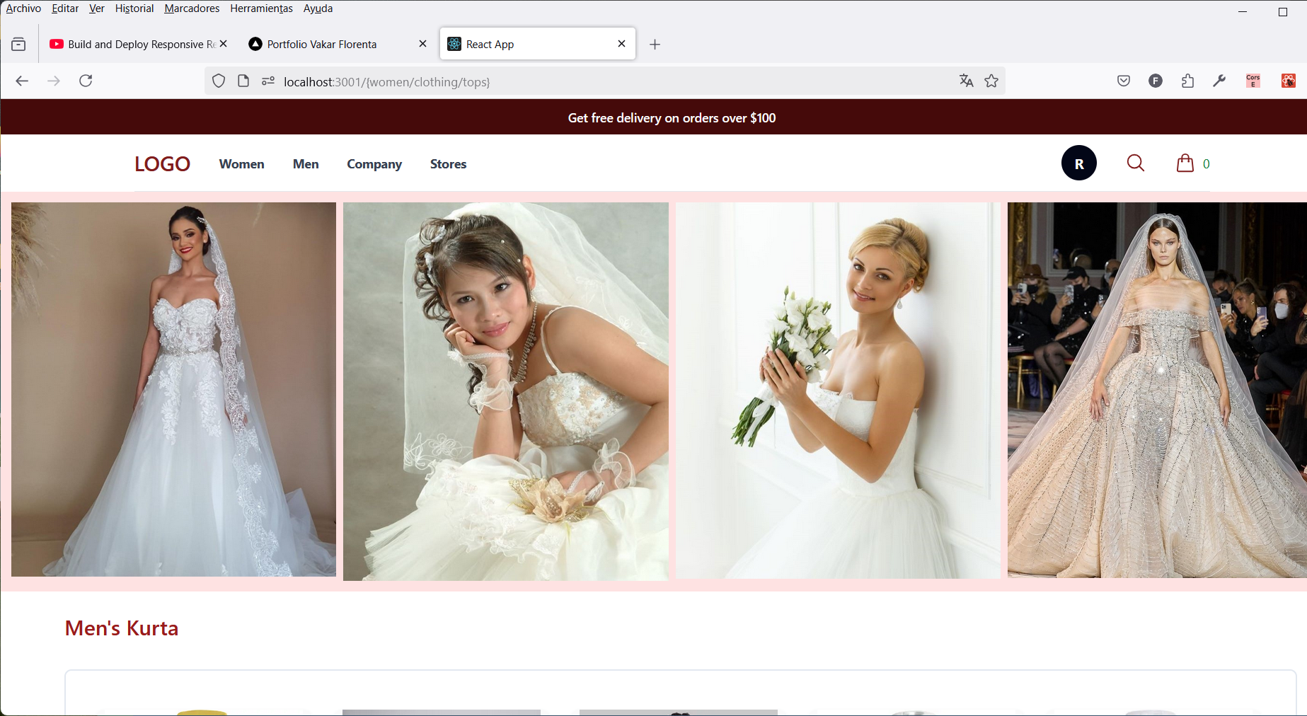Open the Ver menu
Viewport: 1307px width, 716px height.
click(97, 8)
